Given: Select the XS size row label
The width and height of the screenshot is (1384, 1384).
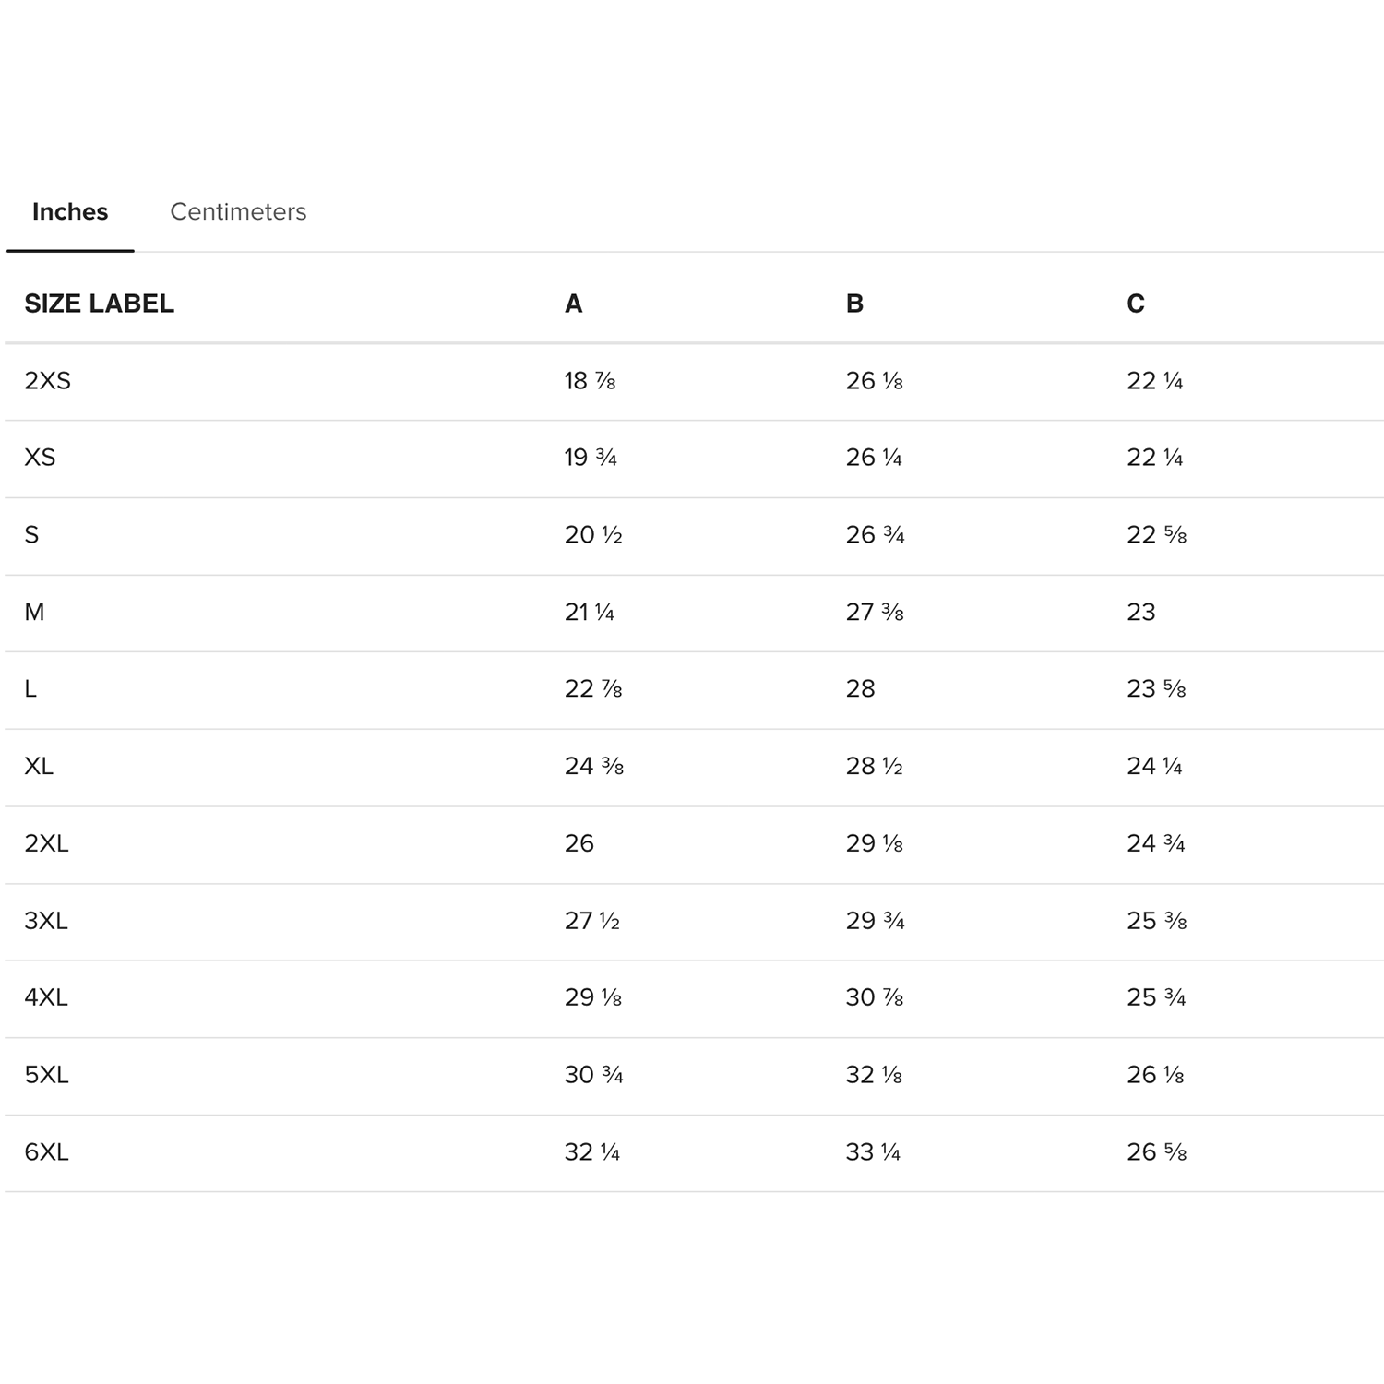Looking at the screenshot, I should tap(40, 458).
